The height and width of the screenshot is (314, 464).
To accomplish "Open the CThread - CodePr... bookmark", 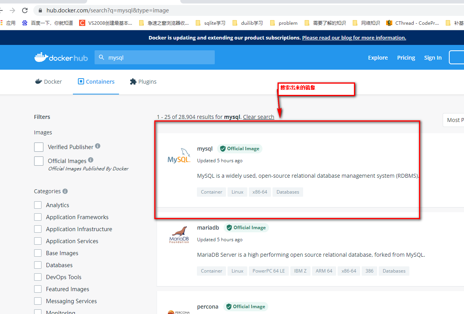I will (x=412, y=23).
